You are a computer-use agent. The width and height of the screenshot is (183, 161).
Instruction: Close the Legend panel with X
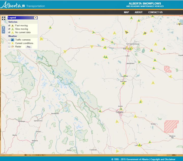[35, 18]
